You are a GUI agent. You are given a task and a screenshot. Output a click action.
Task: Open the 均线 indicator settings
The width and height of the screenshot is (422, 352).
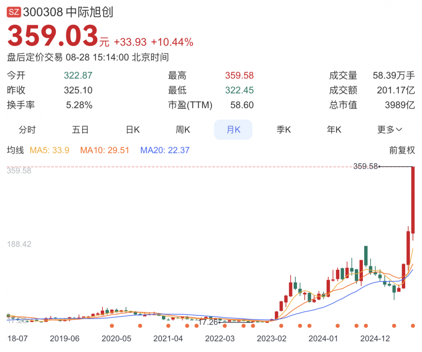tap(16, 150)
